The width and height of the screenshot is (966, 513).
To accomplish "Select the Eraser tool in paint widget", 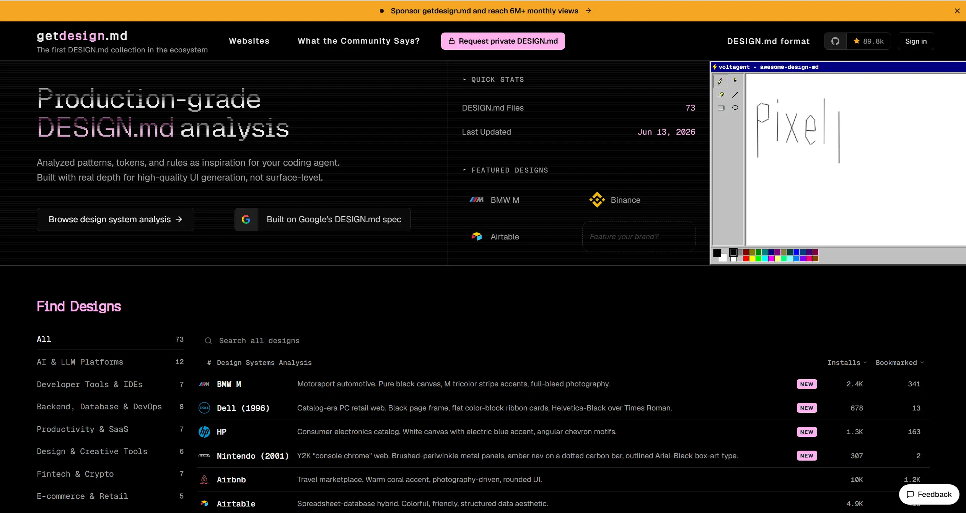I will 720,94.
